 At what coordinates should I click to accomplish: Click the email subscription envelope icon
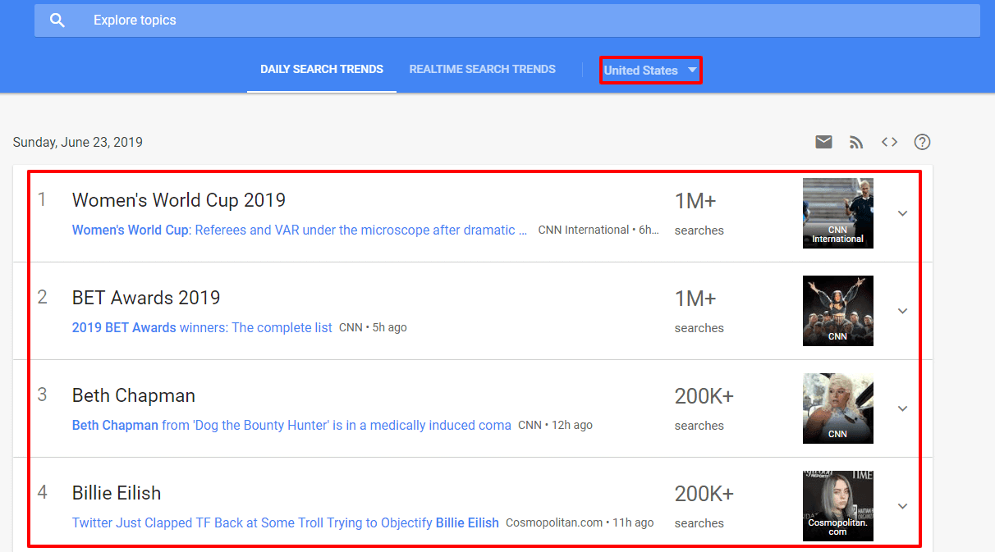823,142
